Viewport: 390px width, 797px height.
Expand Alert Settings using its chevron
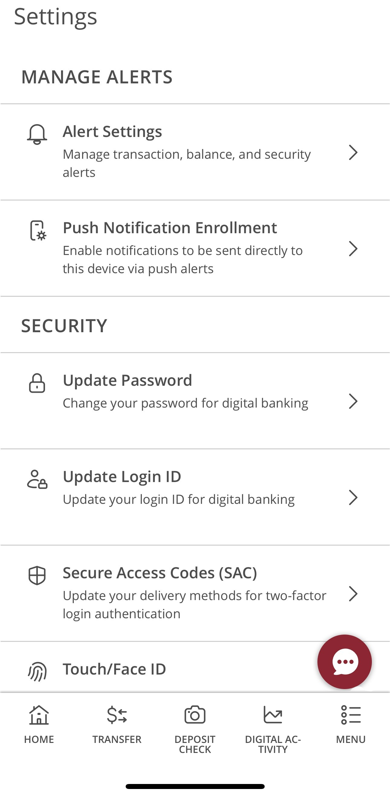(353, 153)
